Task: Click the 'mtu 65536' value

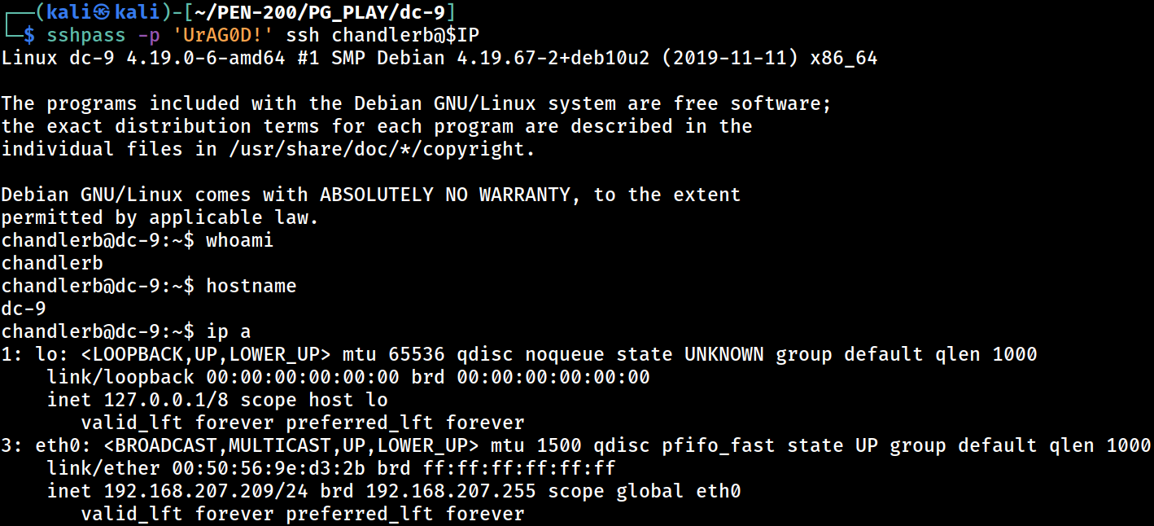Action: click(x=394, y=354)
